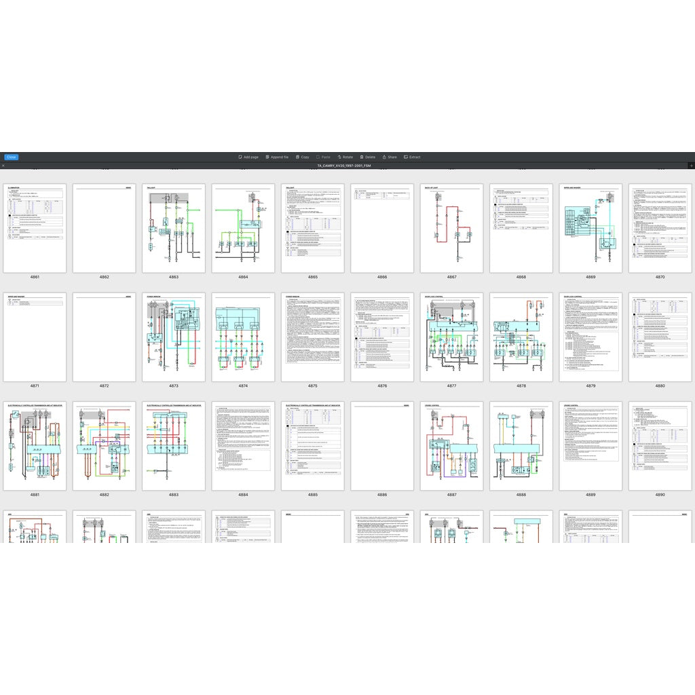Click the Append file icon
Screen dimensions: 695x695
click(x=267, y=157)
